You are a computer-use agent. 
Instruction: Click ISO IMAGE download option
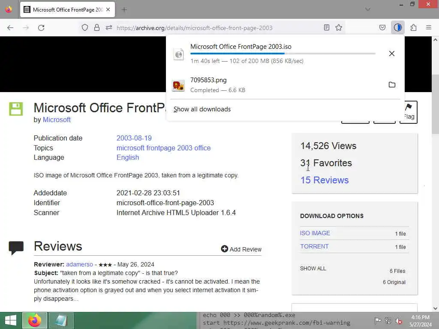pos(315,233)
